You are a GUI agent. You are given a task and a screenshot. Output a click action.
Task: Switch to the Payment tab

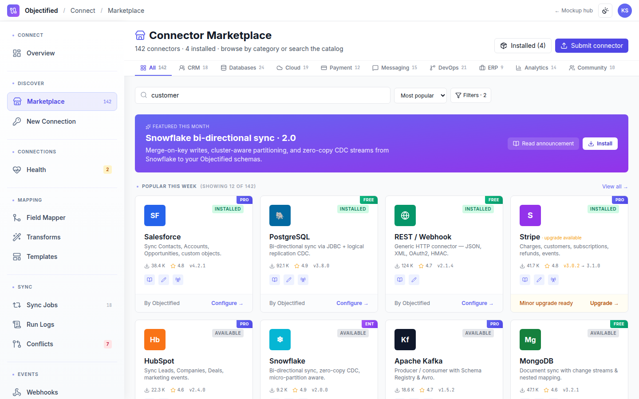[x=340, y=68]
